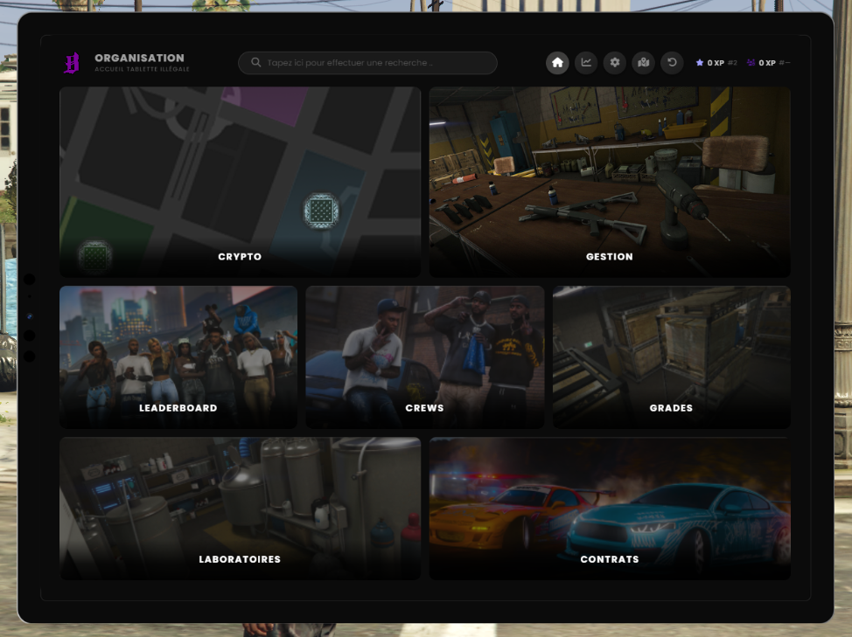Viewport: 852px width, 637px height.
Task: Open the Grades card
Action: point(672,357)
